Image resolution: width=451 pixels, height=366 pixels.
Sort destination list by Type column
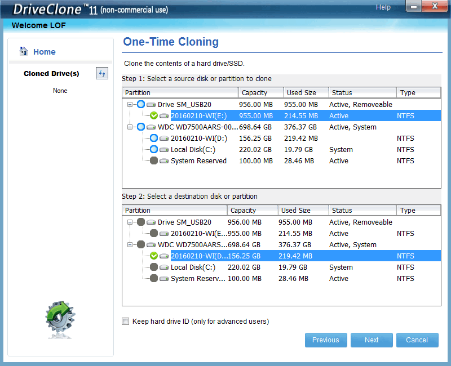coord(418,210)
